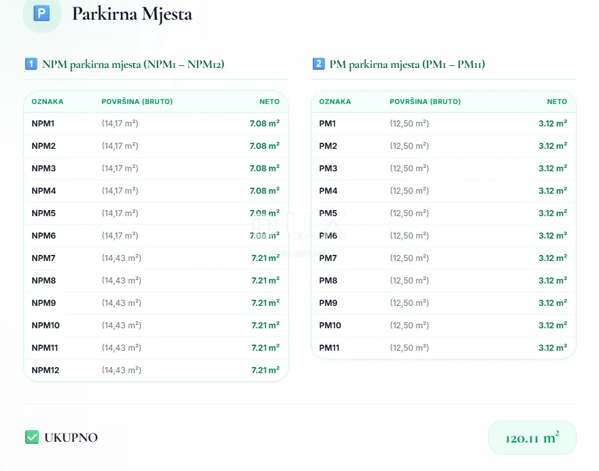Select the PM2 row label
Viewport: 599px width, 471px height.
328,146
